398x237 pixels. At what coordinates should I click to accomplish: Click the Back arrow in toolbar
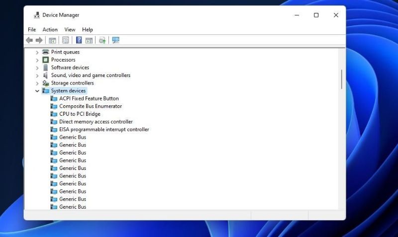tap(29, 40)
